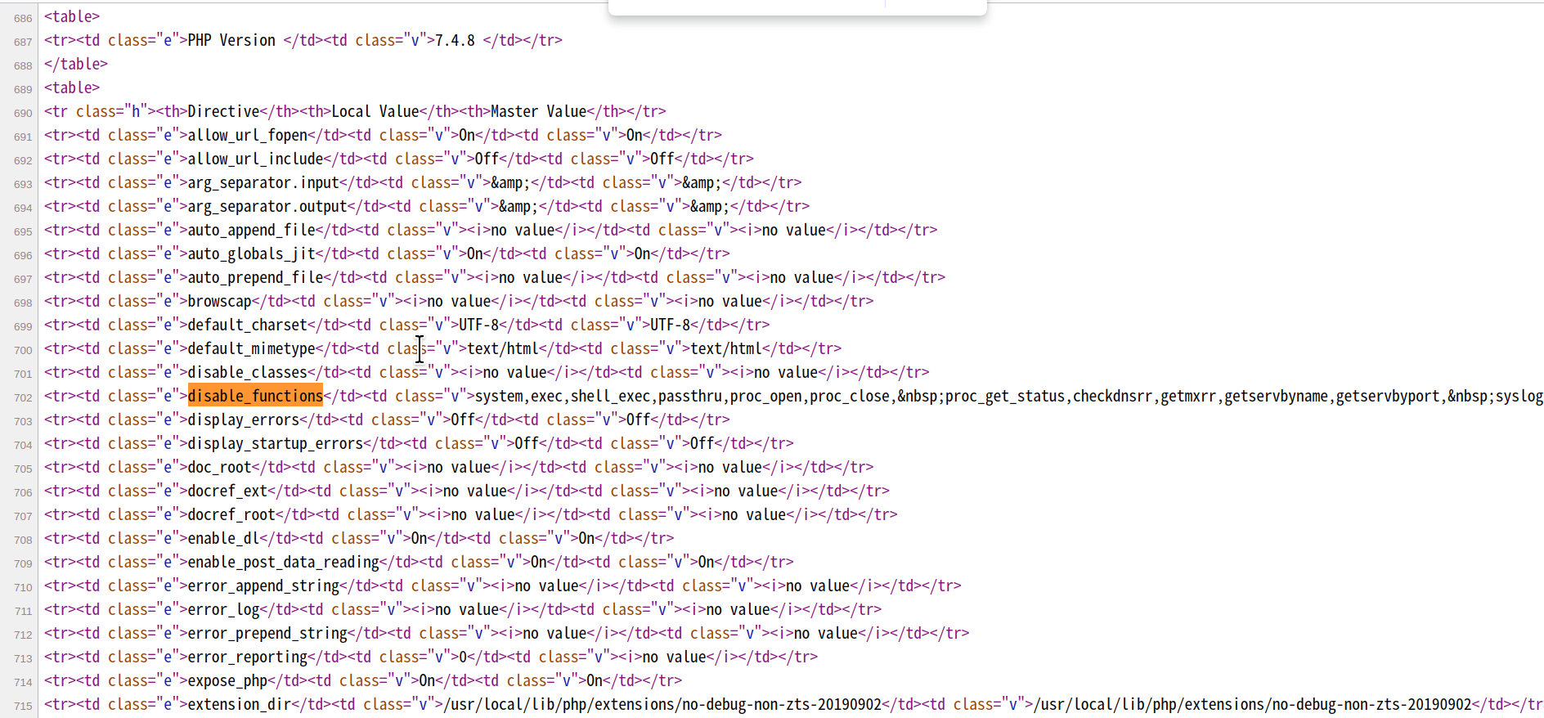The height and width of the screenshot is (718, 1544).
Task: Click the Master Value header text
Action: click(538, 111)
